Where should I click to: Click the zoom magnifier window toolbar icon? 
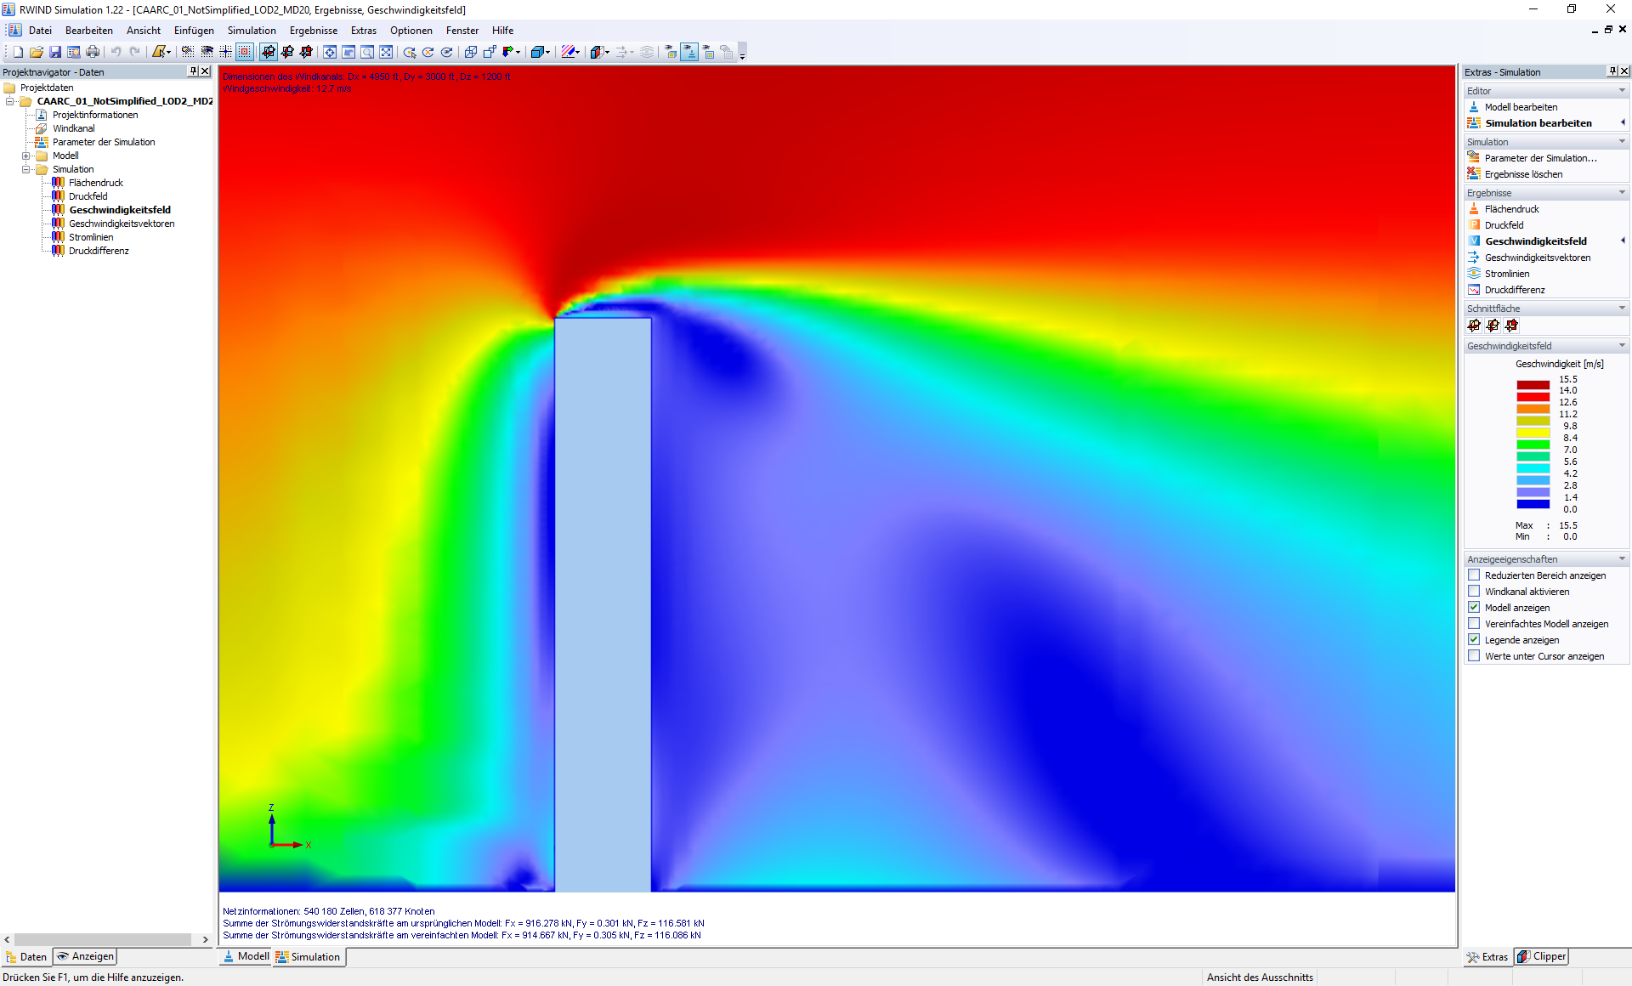(367, 52)
